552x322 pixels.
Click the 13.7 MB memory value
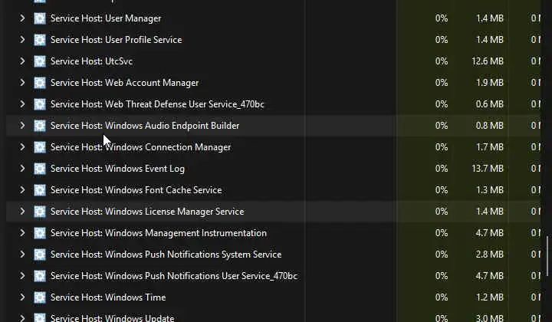pos(488,169)
